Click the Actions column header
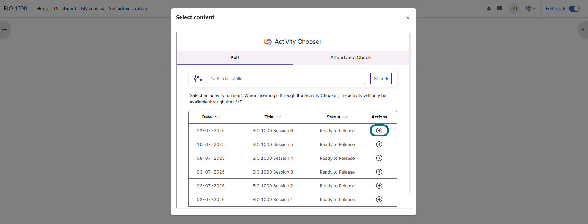The width and height of the screenshot is (588, 224). pyautogui.click(x=379, y=117)
